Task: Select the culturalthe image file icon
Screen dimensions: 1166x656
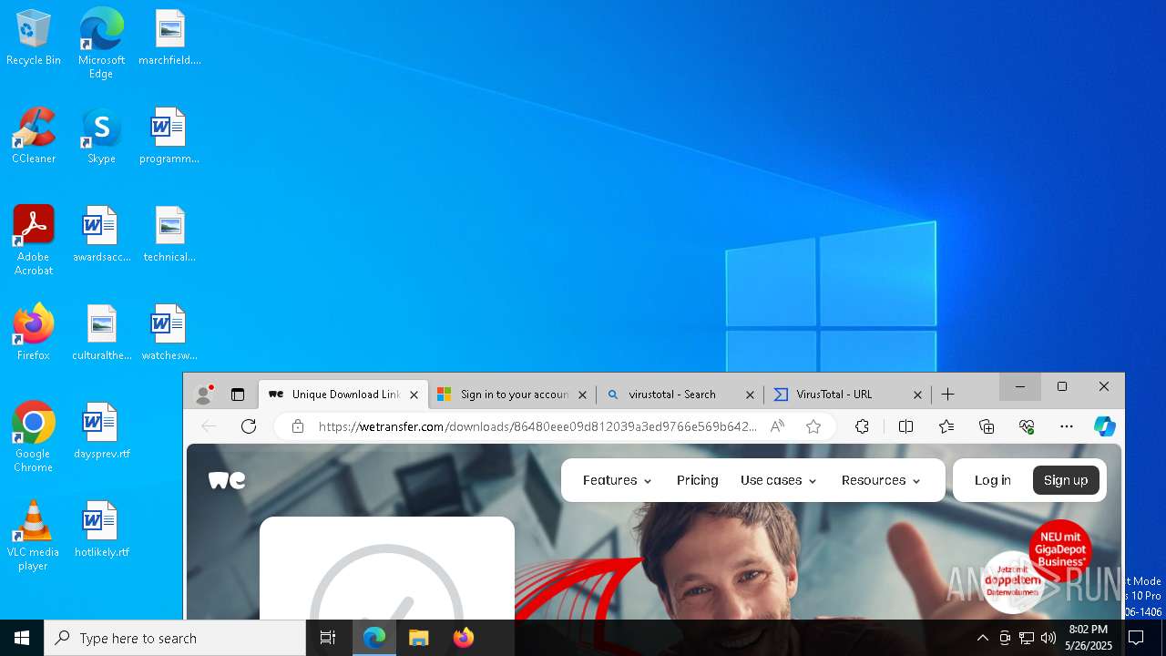Action: pos(101,333)
